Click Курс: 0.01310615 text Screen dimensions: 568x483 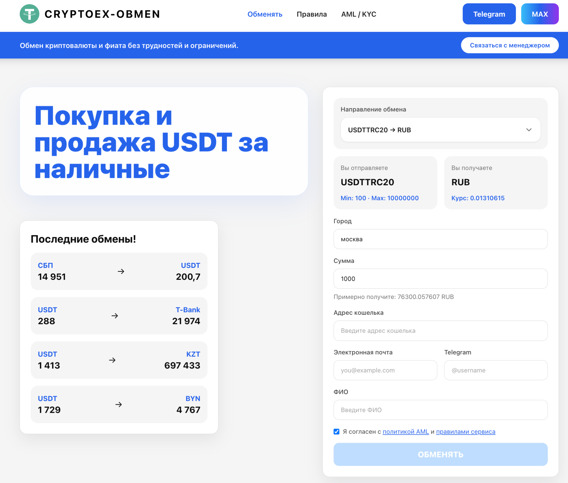pyautogui.click(x=478, y=198)
